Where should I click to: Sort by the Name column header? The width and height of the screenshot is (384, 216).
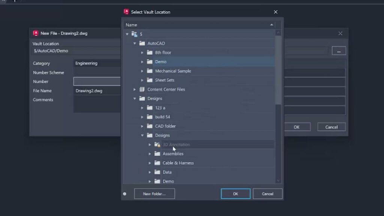click(199, 25)
